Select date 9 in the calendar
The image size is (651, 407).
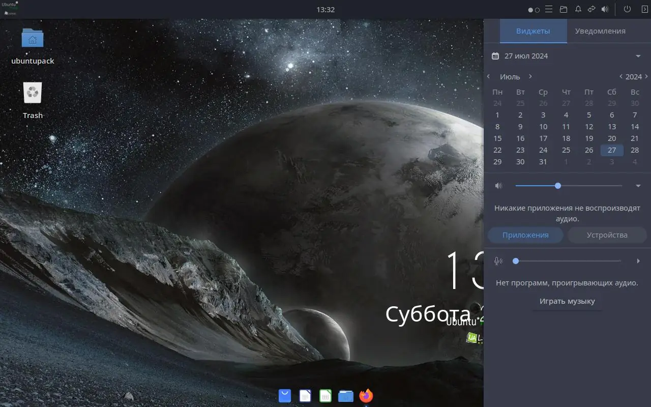pos(520,127)
